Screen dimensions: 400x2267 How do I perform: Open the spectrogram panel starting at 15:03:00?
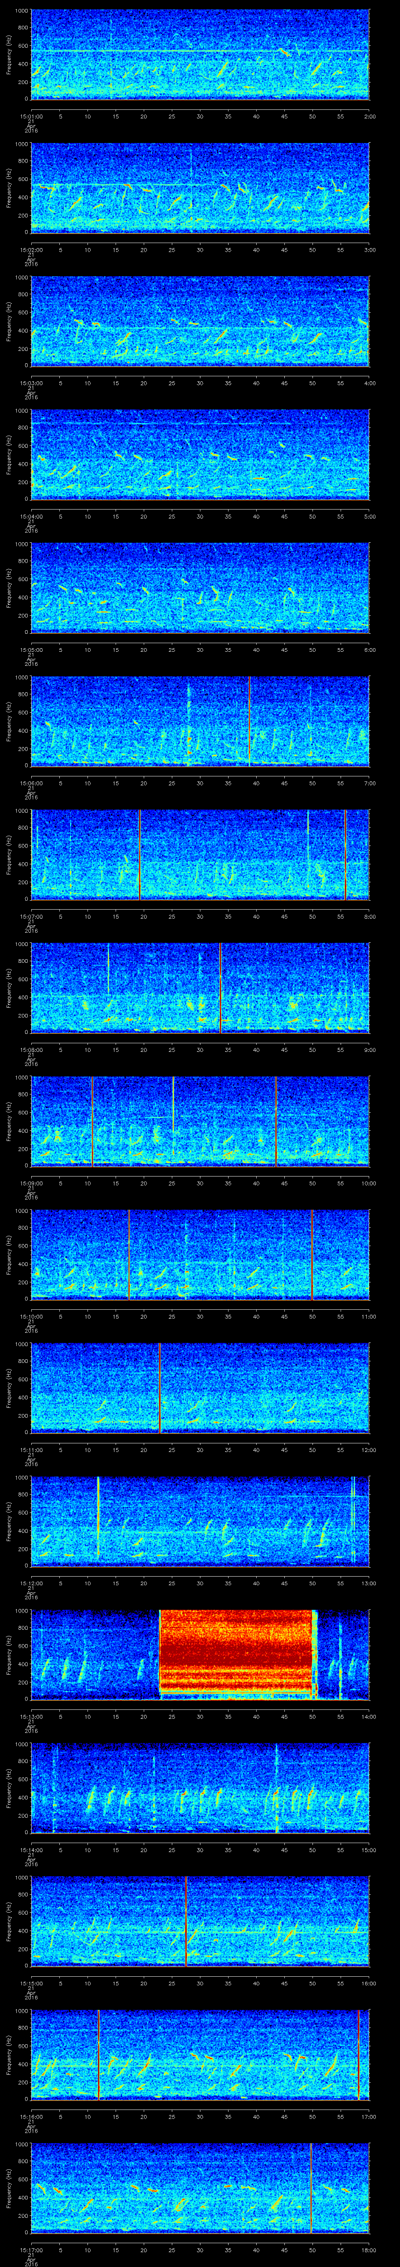pyautogui.click(x=200, y=320)
